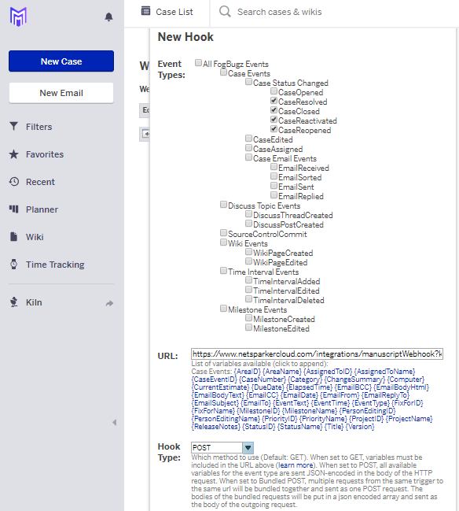This screenshot has height=511, width=459.
Task: Check the Case Events checkbox
Action: [x=223, y=72]
